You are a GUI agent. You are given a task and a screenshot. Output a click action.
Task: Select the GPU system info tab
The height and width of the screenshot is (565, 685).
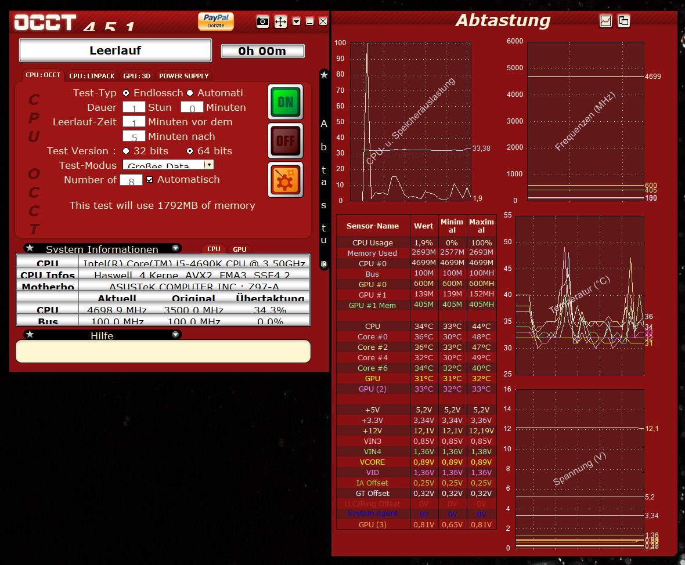click(239, 249)
